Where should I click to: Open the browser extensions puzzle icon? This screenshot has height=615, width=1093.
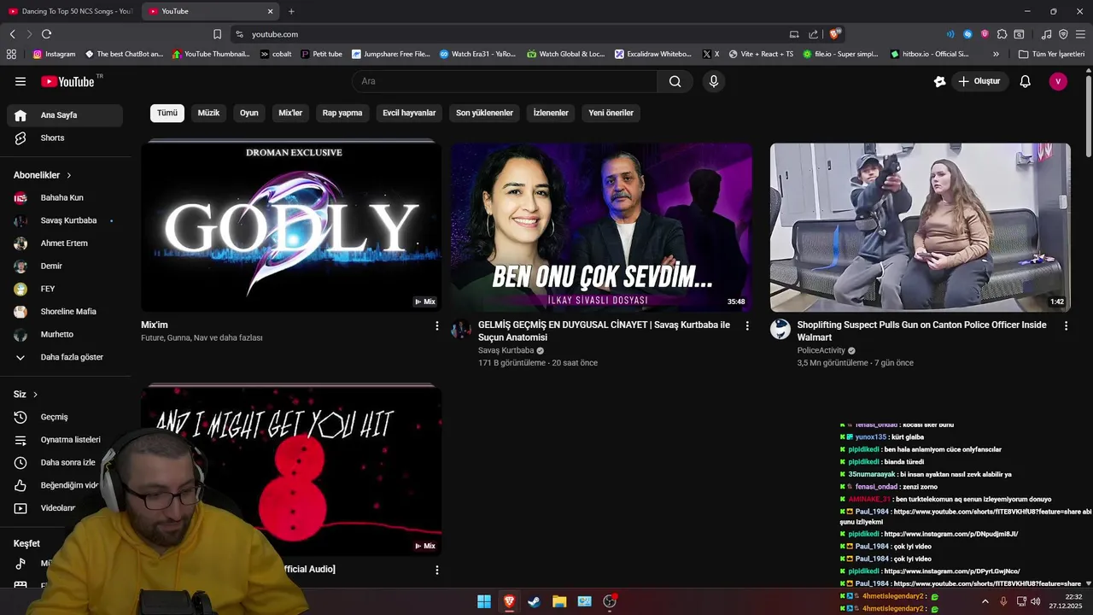1002,34
